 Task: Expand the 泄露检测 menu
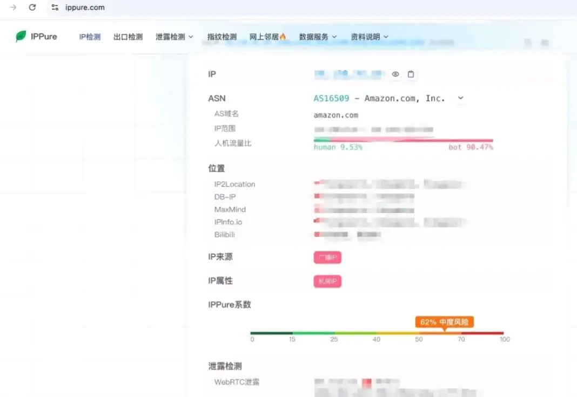(x=174, y=37)
